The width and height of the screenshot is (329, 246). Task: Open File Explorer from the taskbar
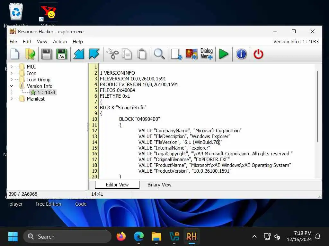click(x=156, y=237)
